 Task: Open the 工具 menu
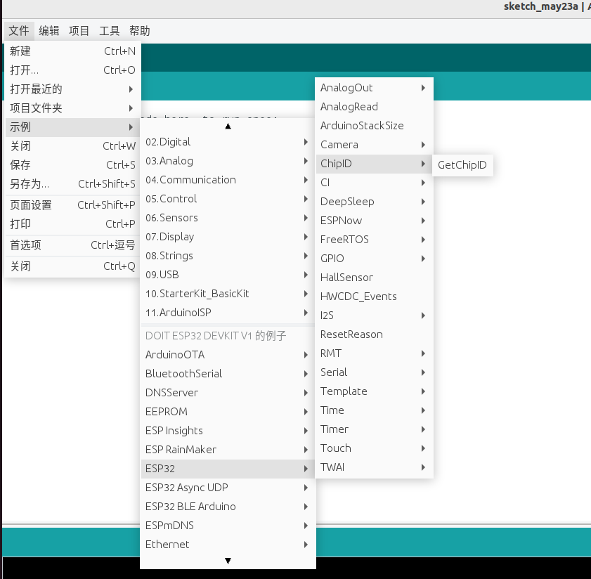108,30
